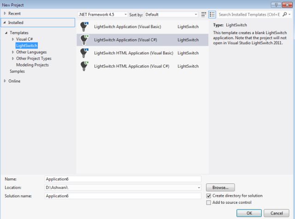This screenshot has height=219, width=295.
Task: Click the Online label
Action: [x=14, y=81]
